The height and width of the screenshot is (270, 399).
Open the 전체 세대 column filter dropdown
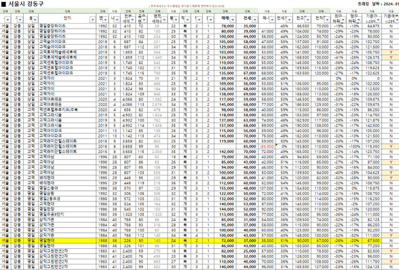pyautogui.click(x=132, y=20)
